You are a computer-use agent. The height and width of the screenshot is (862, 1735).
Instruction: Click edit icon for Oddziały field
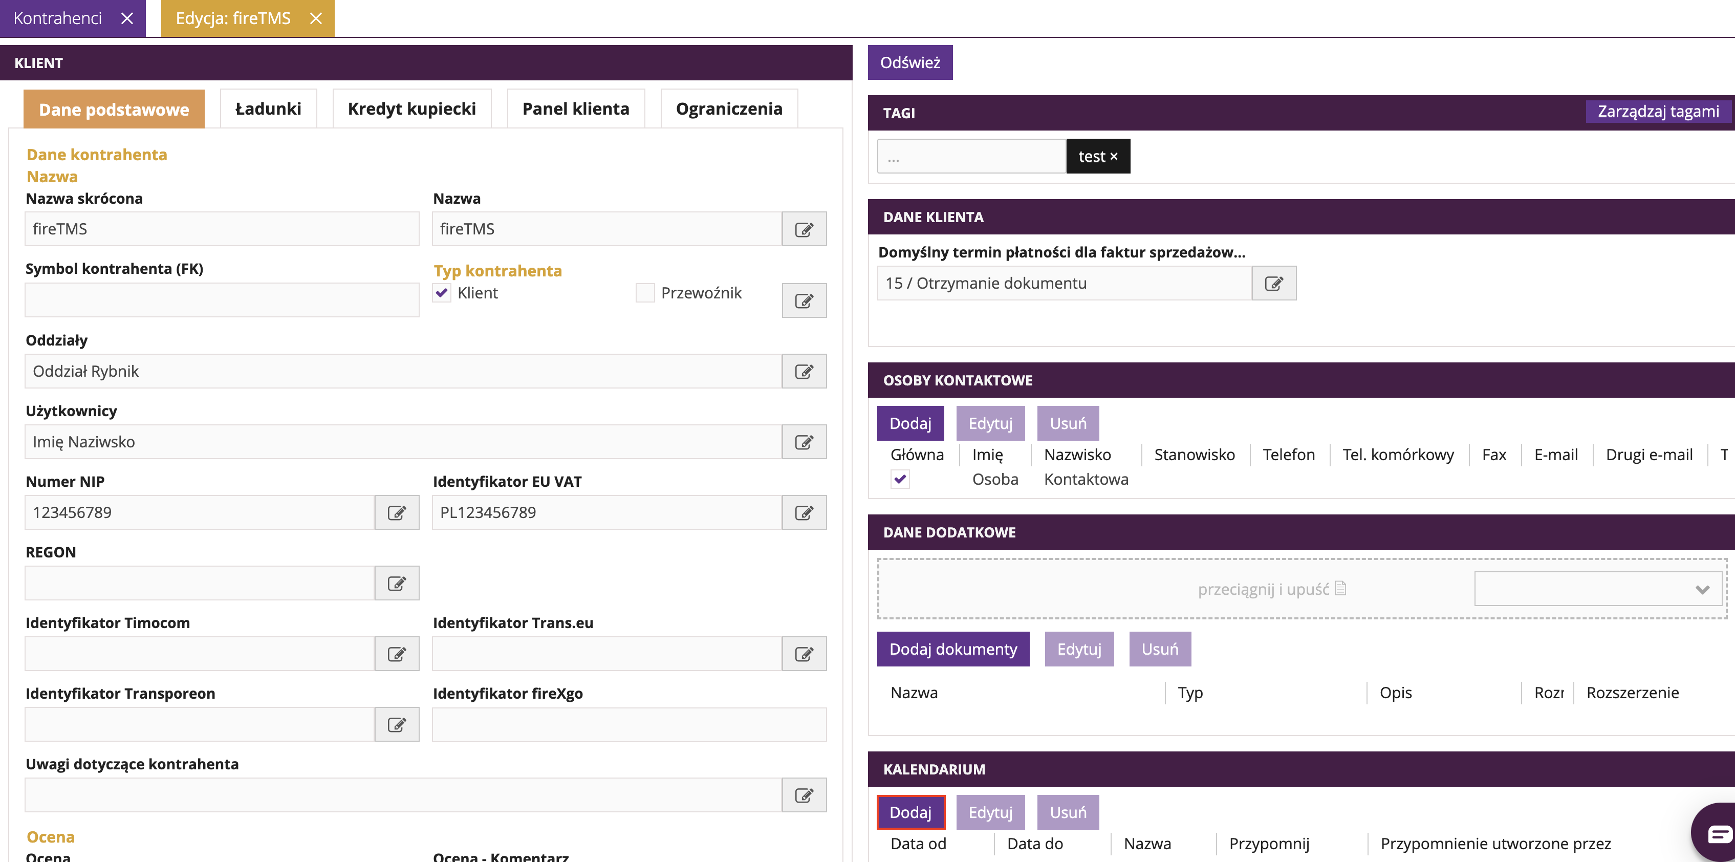804,372
